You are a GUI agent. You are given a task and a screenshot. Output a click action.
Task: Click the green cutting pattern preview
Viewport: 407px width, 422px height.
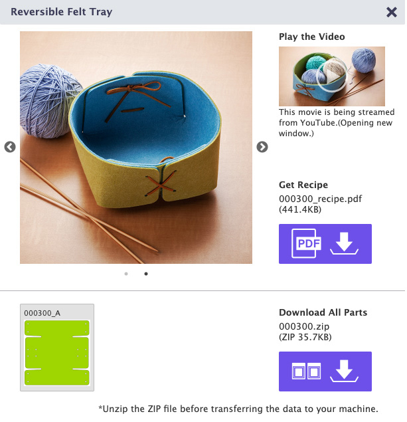point(57,353)
